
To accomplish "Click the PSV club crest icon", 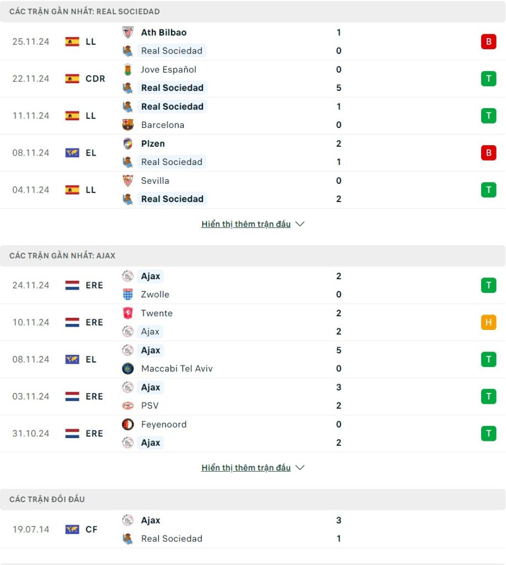I will [128, 406].
